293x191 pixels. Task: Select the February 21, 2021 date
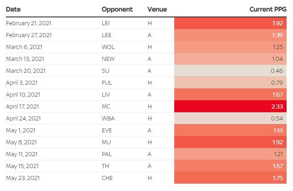click(28, 23)
